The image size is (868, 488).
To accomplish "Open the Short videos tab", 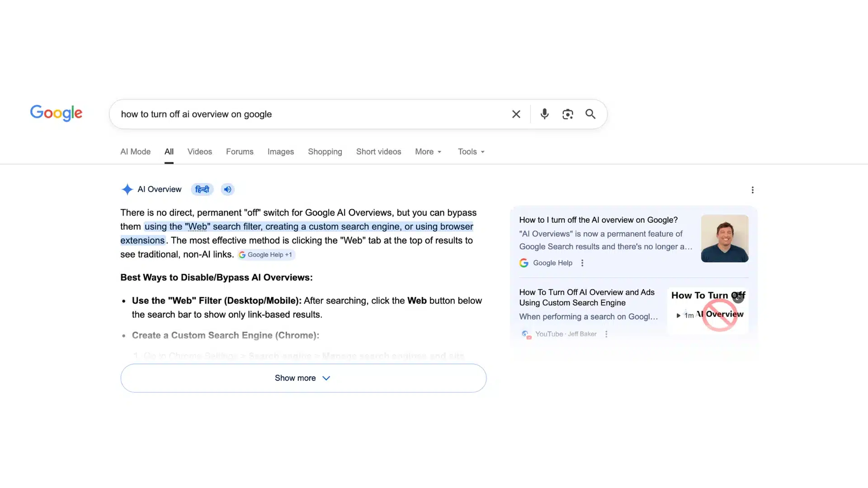I will pos(378,152).
